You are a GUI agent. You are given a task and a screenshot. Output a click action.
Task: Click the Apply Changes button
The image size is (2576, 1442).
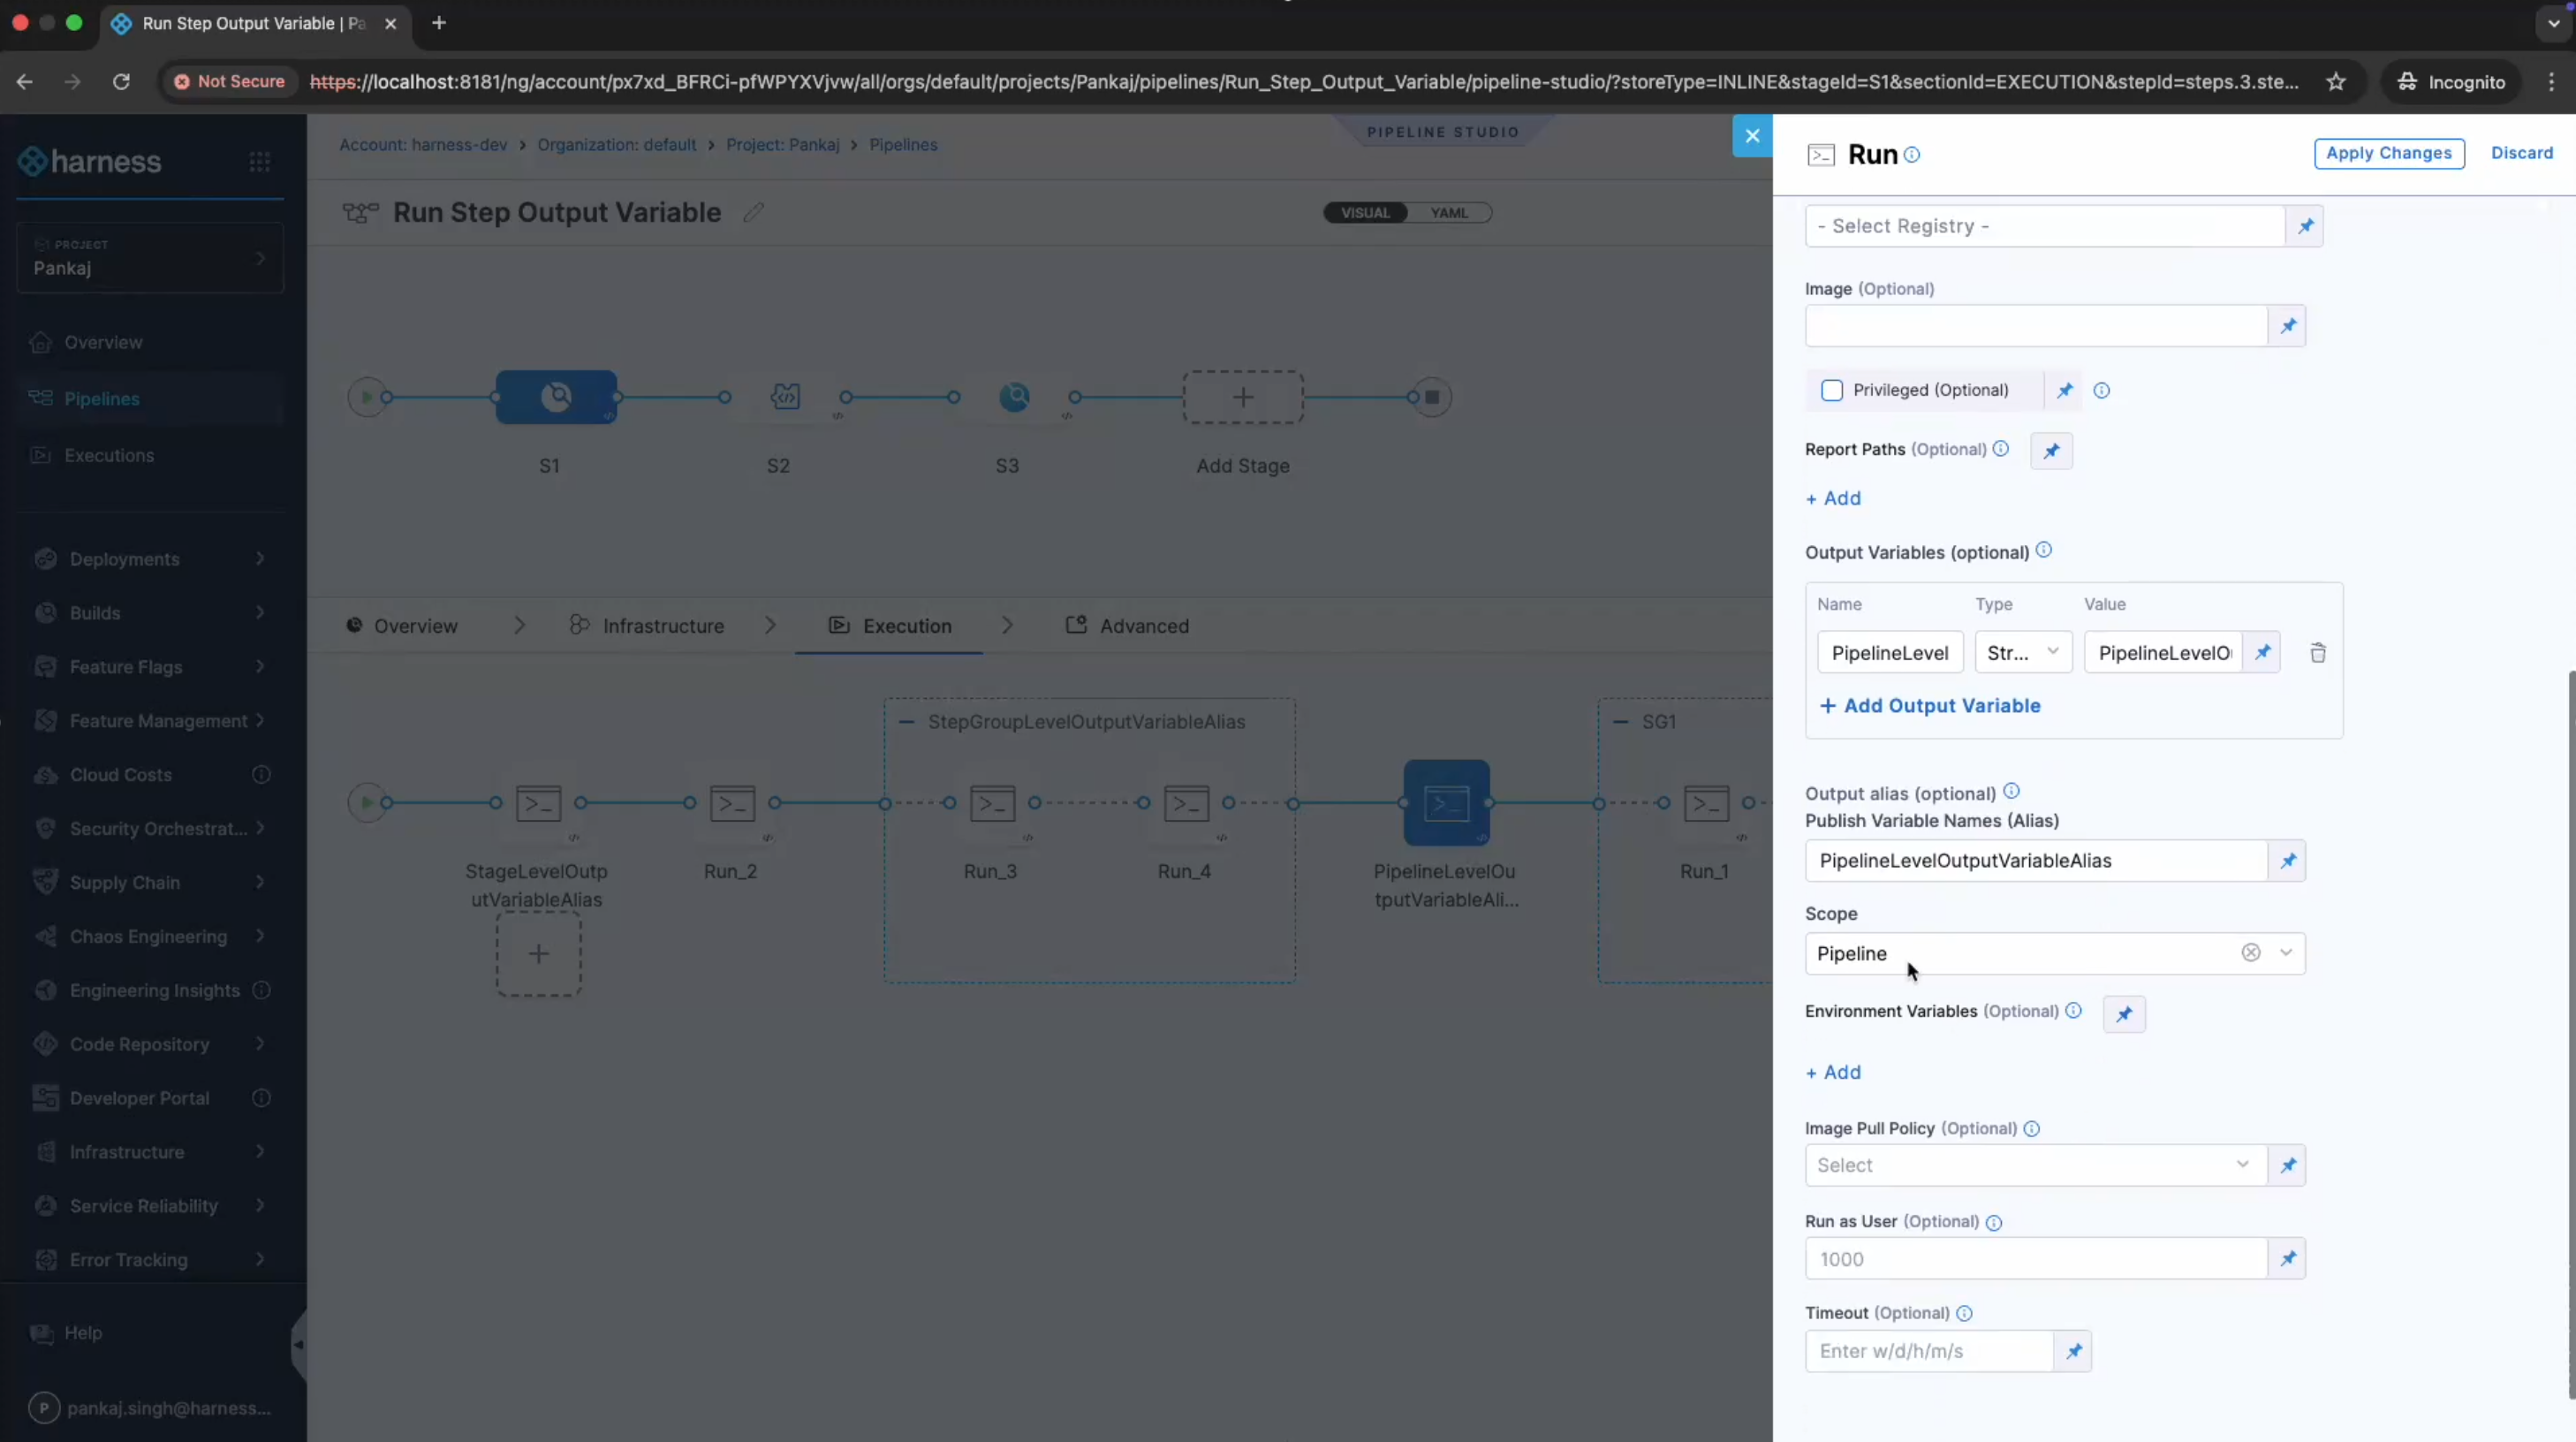[2390, 153]
